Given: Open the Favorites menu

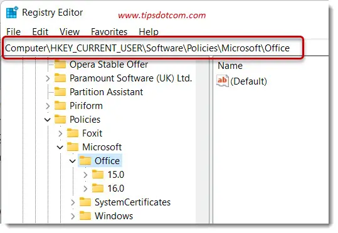Looking at the screenshot, I should pyautogui.click(x=109, y=32).
